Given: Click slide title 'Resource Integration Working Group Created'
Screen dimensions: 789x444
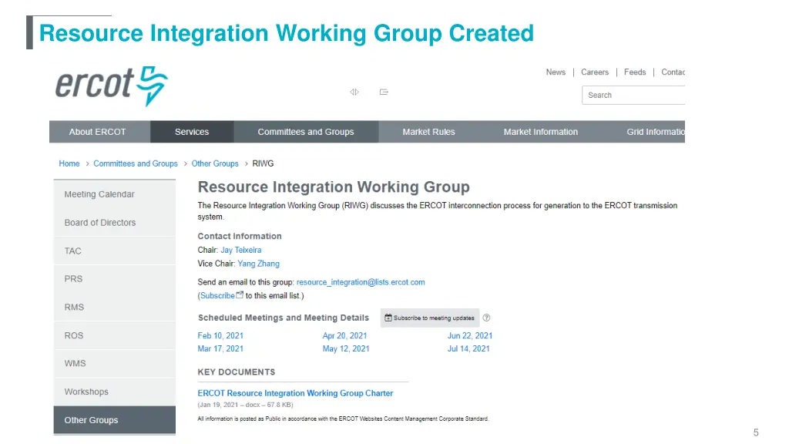Looking at the screenshot, I should pyautogui.click(x=287, y=33).
